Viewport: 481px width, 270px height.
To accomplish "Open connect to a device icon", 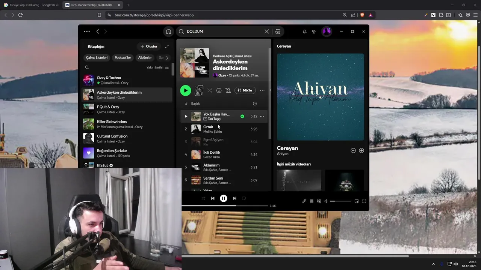I will (x=319, y=201).
